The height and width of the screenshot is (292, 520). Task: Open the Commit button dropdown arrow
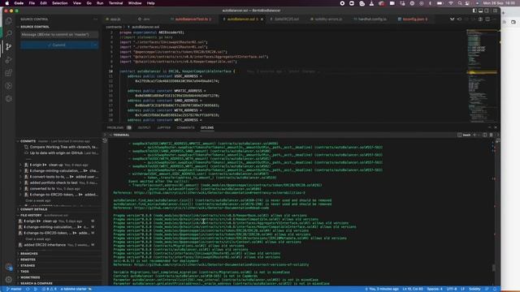pyautogui.click(x=95, y=45)
